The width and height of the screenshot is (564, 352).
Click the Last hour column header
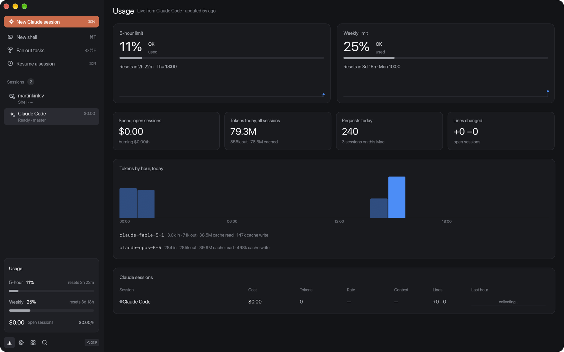tap(479, 290)
